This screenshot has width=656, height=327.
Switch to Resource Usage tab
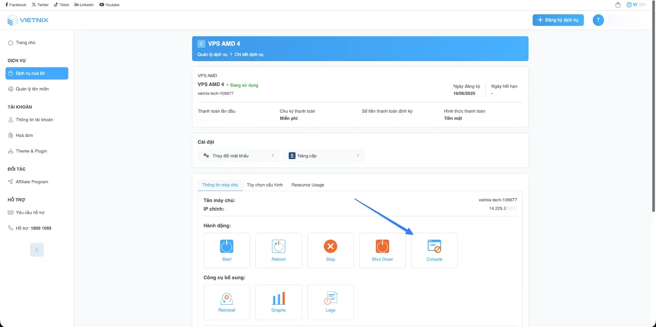[x=307, y=185]
